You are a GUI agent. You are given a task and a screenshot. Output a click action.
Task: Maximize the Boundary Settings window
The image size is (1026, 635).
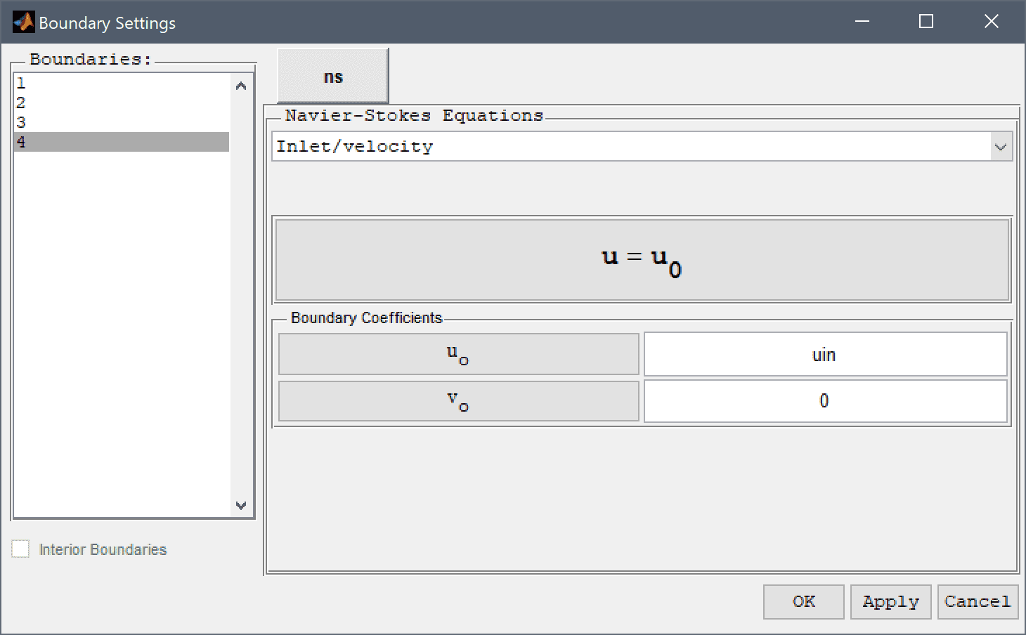(926, 22)
